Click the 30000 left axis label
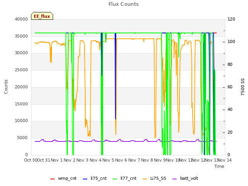 [x=21, y=53]
